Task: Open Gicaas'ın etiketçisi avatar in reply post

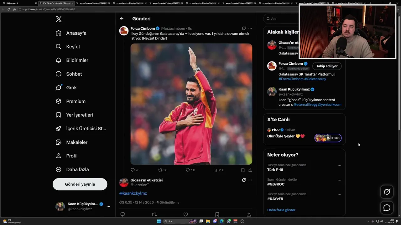Action: [x=124, y=182]
